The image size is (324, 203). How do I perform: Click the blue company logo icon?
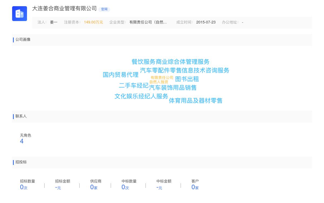(x=19, y=13)
